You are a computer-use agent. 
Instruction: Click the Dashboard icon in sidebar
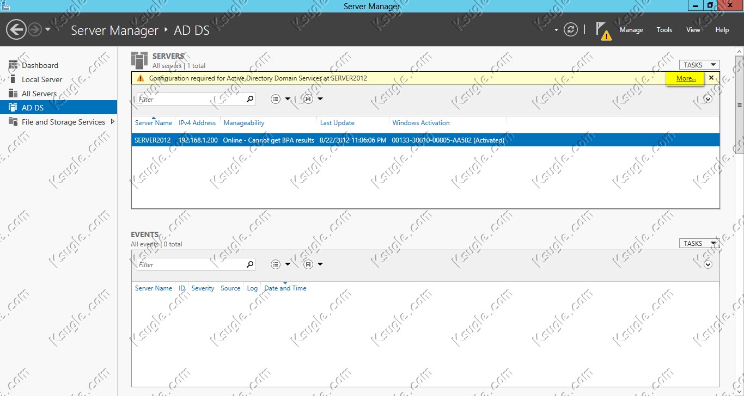pos(13,65)
